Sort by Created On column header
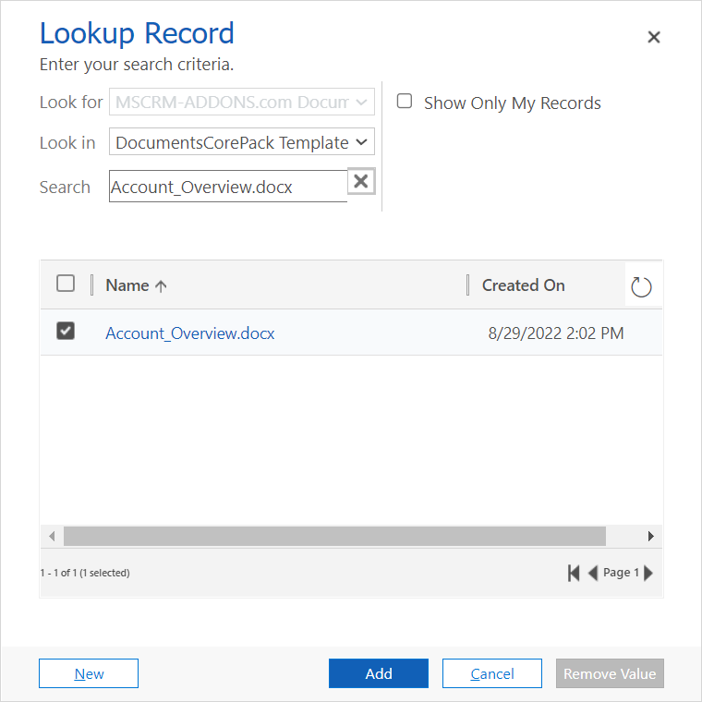 pos(524,285)
